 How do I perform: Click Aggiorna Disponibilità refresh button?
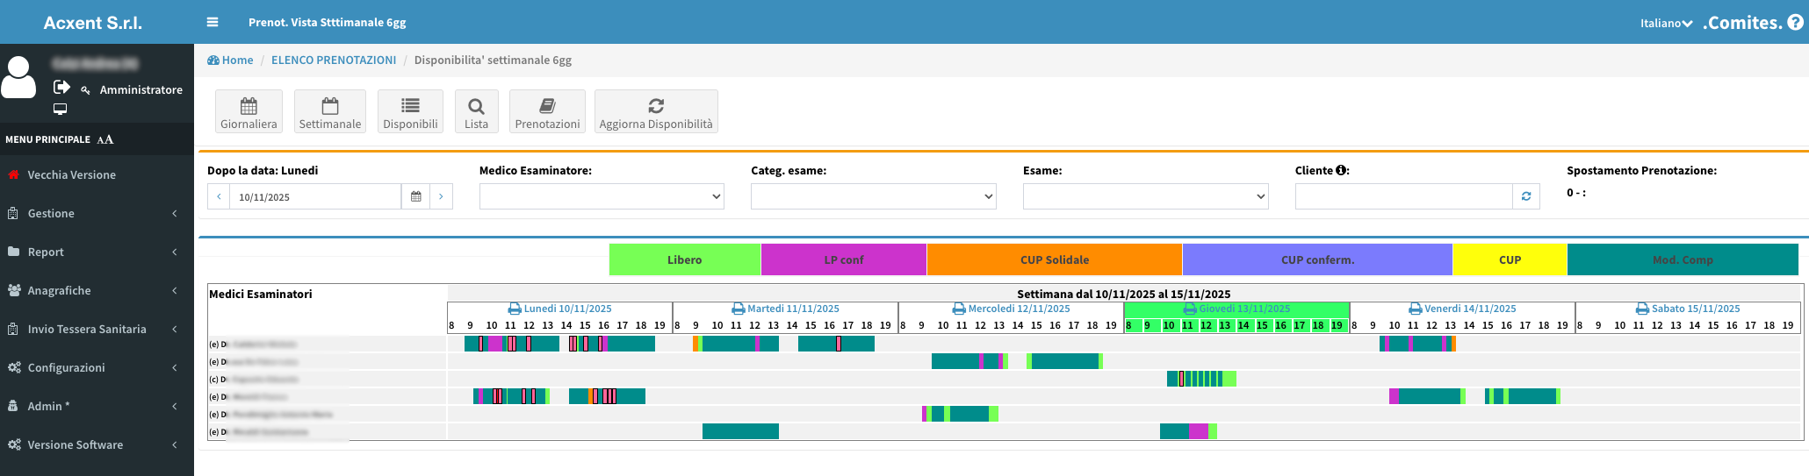(x=656, y=112)
